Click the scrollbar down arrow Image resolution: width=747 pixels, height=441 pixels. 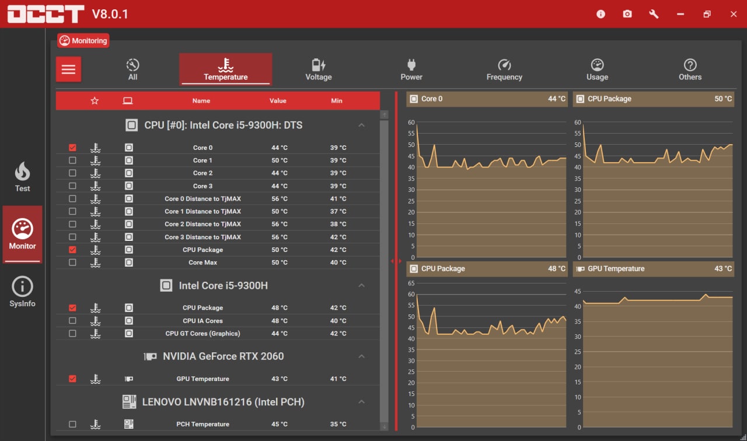click(x=384, y=427)
